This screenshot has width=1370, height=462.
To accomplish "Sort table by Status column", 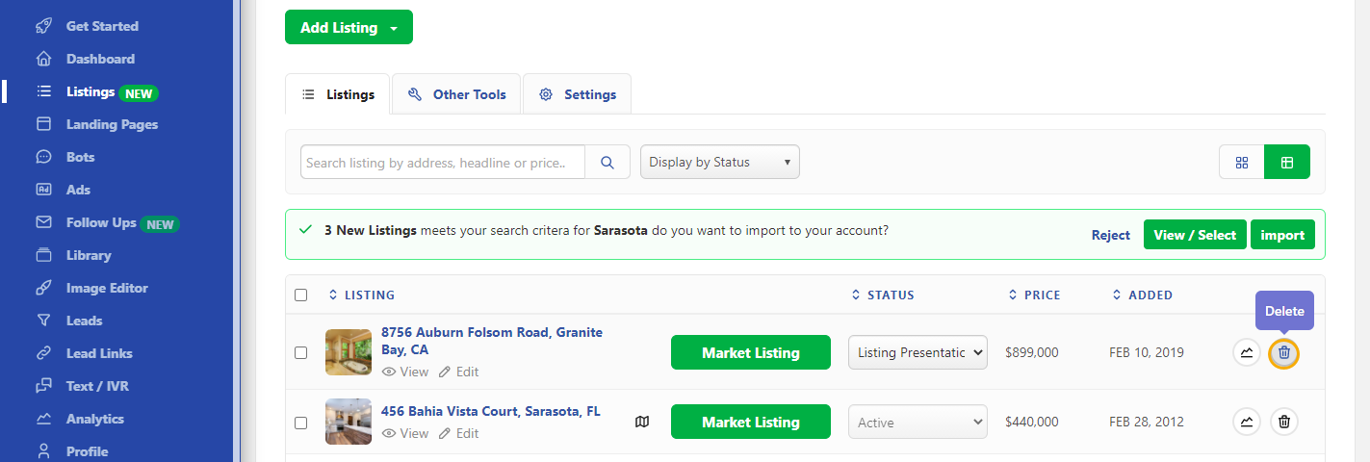I will tap(883, 295).
